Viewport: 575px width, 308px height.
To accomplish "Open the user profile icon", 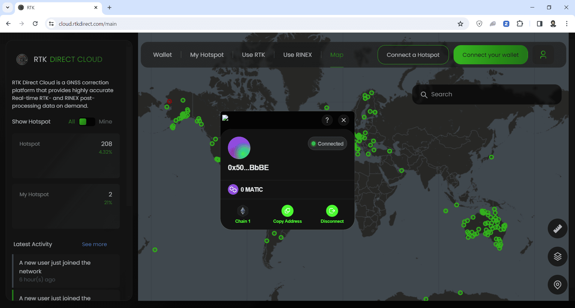I will tap(543, 55).
